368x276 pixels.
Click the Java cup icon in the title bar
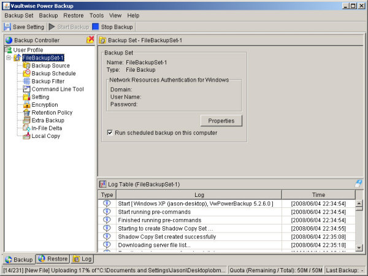click(x=7, y=6)
